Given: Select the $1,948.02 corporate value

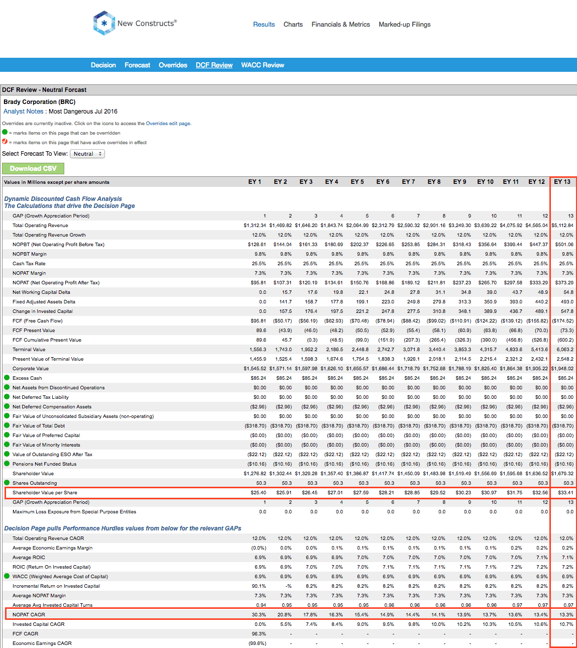Looking at the screenshot, I should [x=562, y=369].
